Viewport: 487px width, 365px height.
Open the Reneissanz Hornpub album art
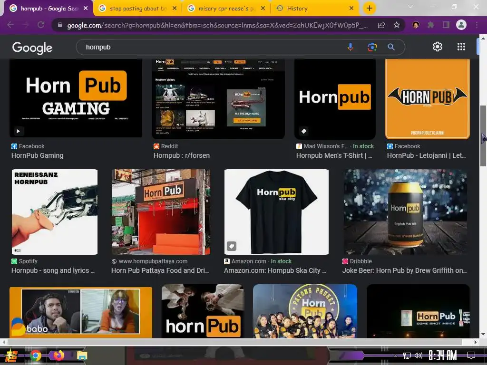55,211
